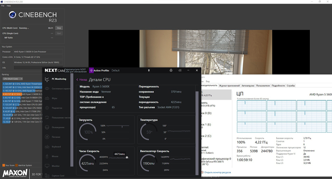The image size is (332, 179).
Task: Collapse NZXT CAM to mini mode icon
Action: (x=180, y=70)
